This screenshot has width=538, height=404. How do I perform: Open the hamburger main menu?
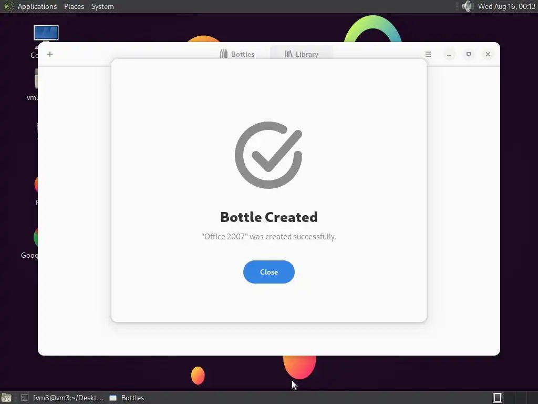428,54
